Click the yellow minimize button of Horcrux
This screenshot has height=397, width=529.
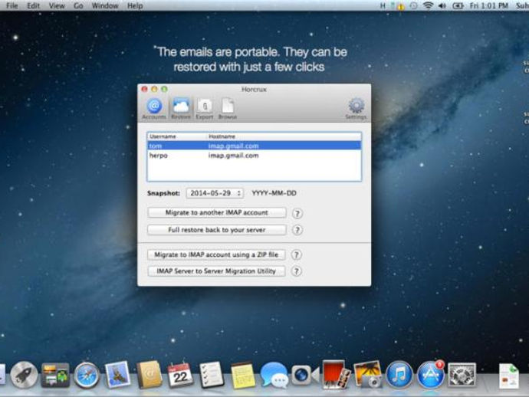click(155, 90)
